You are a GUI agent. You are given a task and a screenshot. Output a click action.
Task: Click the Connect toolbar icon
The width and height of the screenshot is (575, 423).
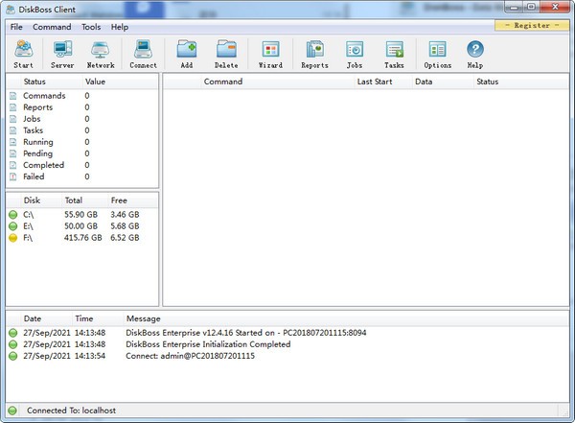coord(144,54)
